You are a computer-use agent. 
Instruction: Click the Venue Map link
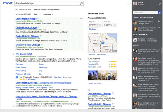tap(101, 55)
